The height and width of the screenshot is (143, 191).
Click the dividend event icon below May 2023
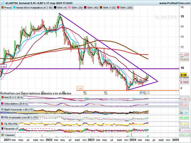pyautogui.click(x=106, y=93)
